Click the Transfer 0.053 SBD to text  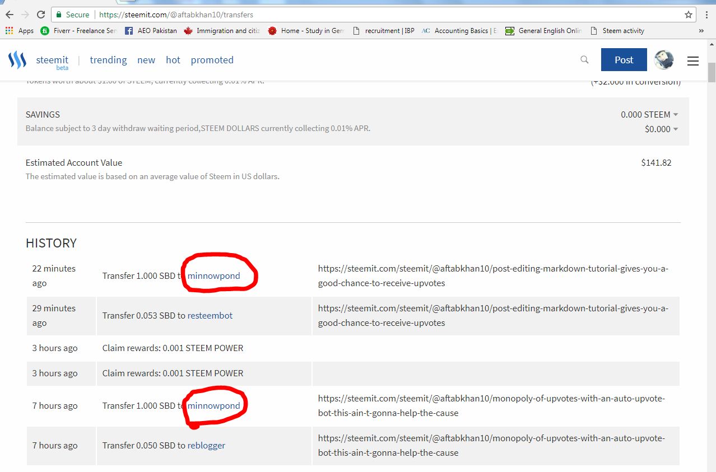pyautogui.click(x=144, y=315)
